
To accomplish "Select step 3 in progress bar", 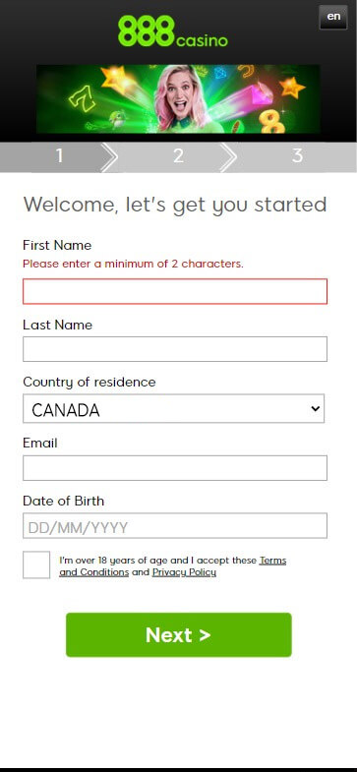I will click(x=297, y=156).
